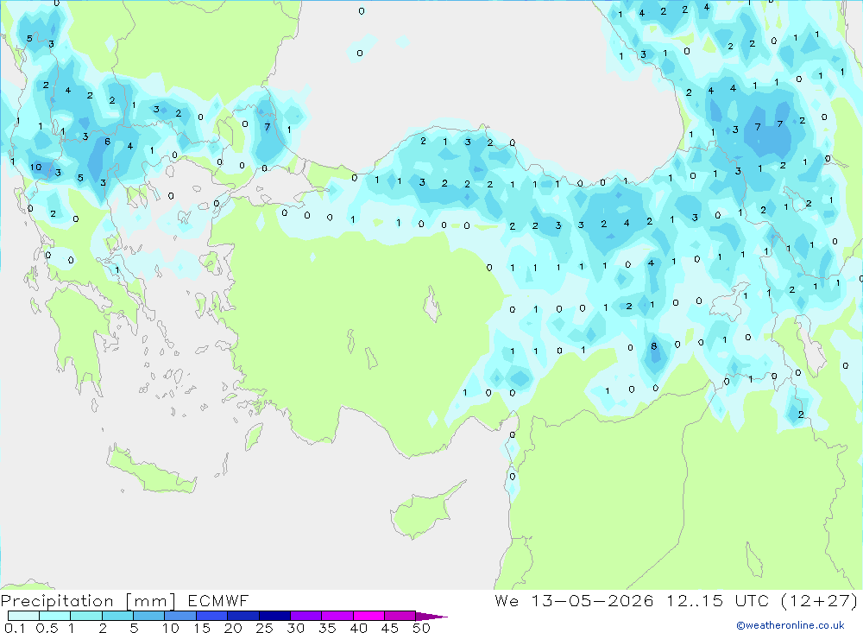Select the 5–10 mm legend color swatch
863x633 pixels.
coord(149,616)
